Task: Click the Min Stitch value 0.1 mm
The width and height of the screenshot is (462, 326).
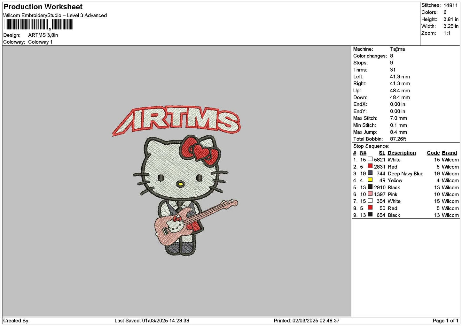Action: click(x=398, y=125)
